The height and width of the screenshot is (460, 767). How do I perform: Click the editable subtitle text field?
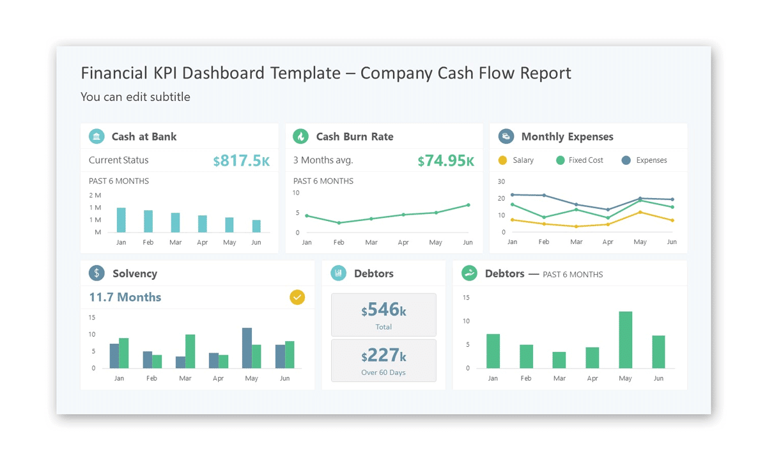pos(135,97)
